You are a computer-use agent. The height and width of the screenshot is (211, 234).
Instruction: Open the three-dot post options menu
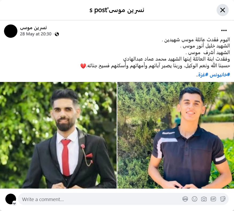224,31
